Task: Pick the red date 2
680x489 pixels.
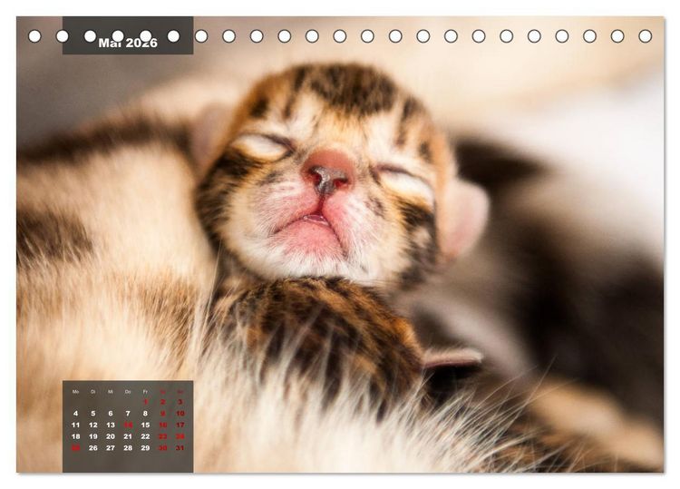Action: pos(162,402)
